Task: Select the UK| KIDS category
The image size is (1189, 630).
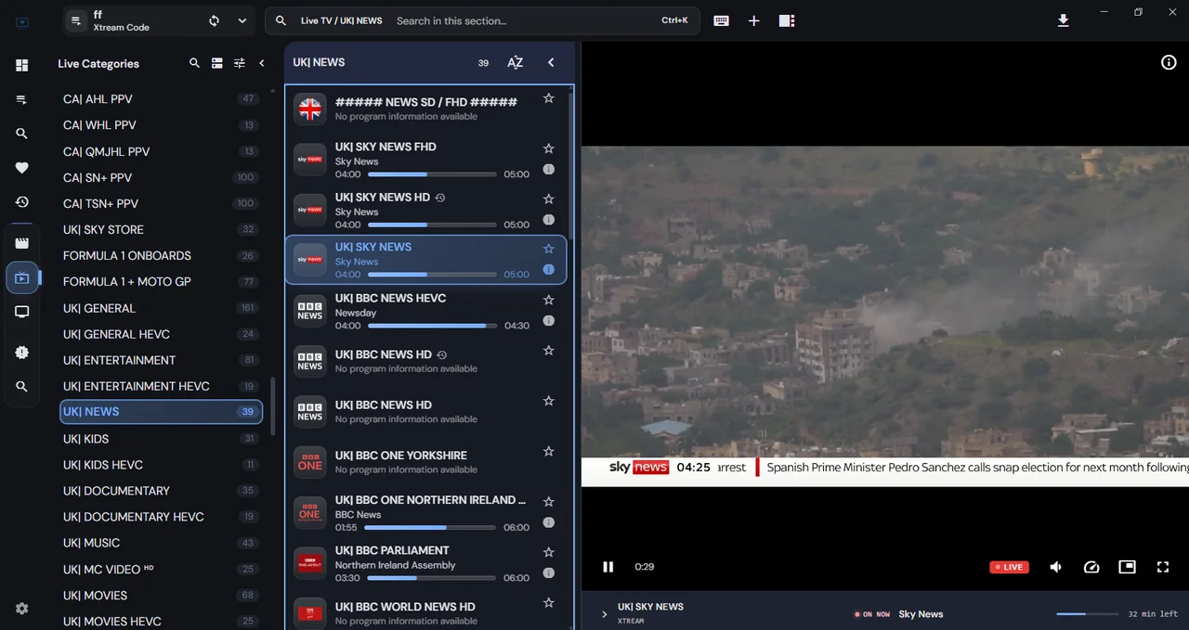Action: tap(161, 439)
